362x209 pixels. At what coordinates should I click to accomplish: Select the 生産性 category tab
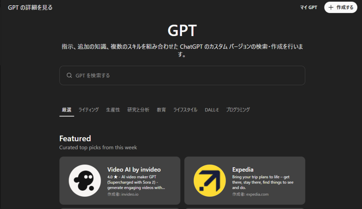point(113,110)
